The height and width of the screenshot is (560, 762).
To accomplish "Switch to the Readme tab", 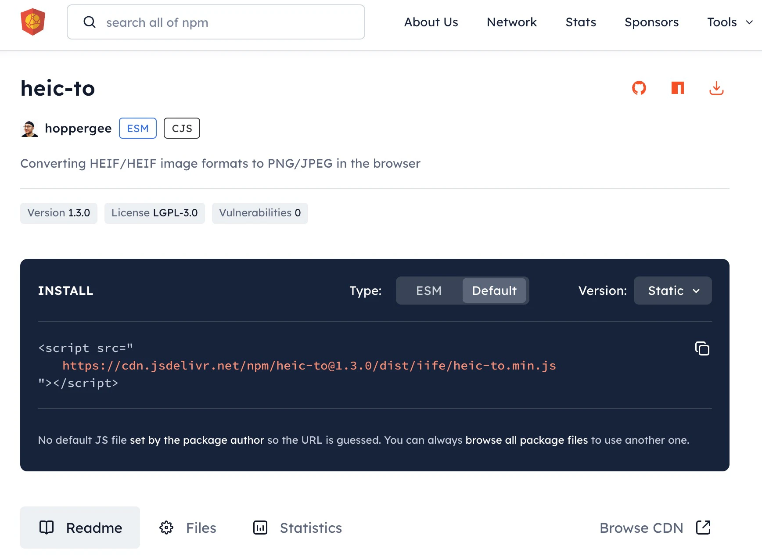I will coord(80,528).
